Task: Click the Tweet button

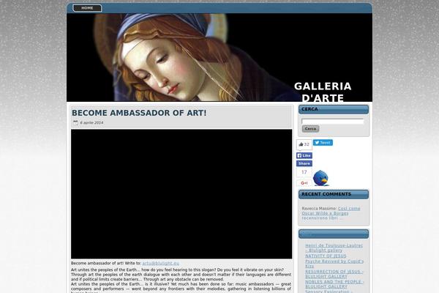Action: click(323, 143)
